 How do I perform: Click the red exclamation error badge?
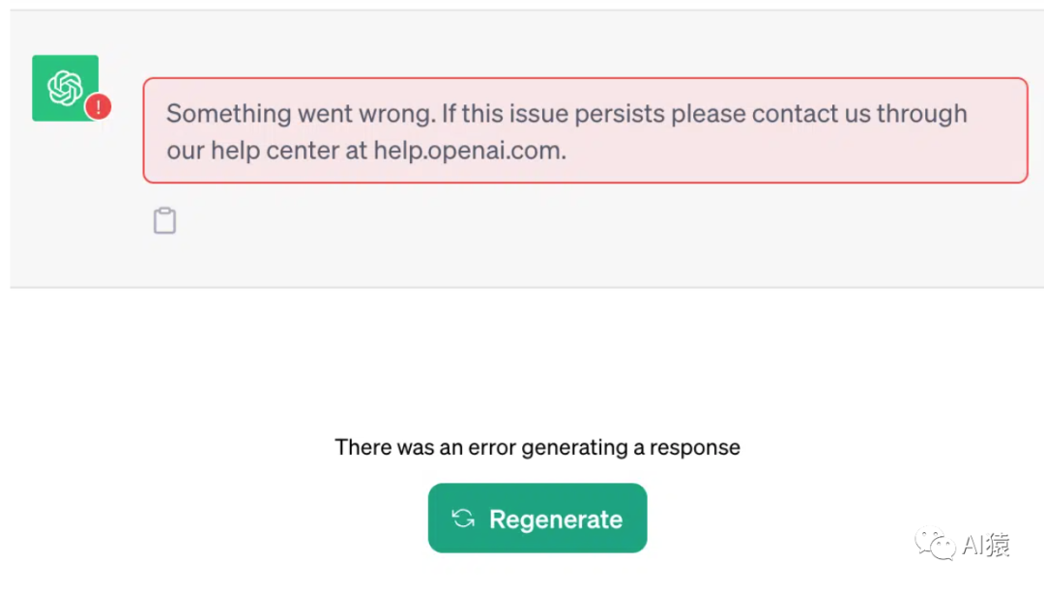[98, 107]
